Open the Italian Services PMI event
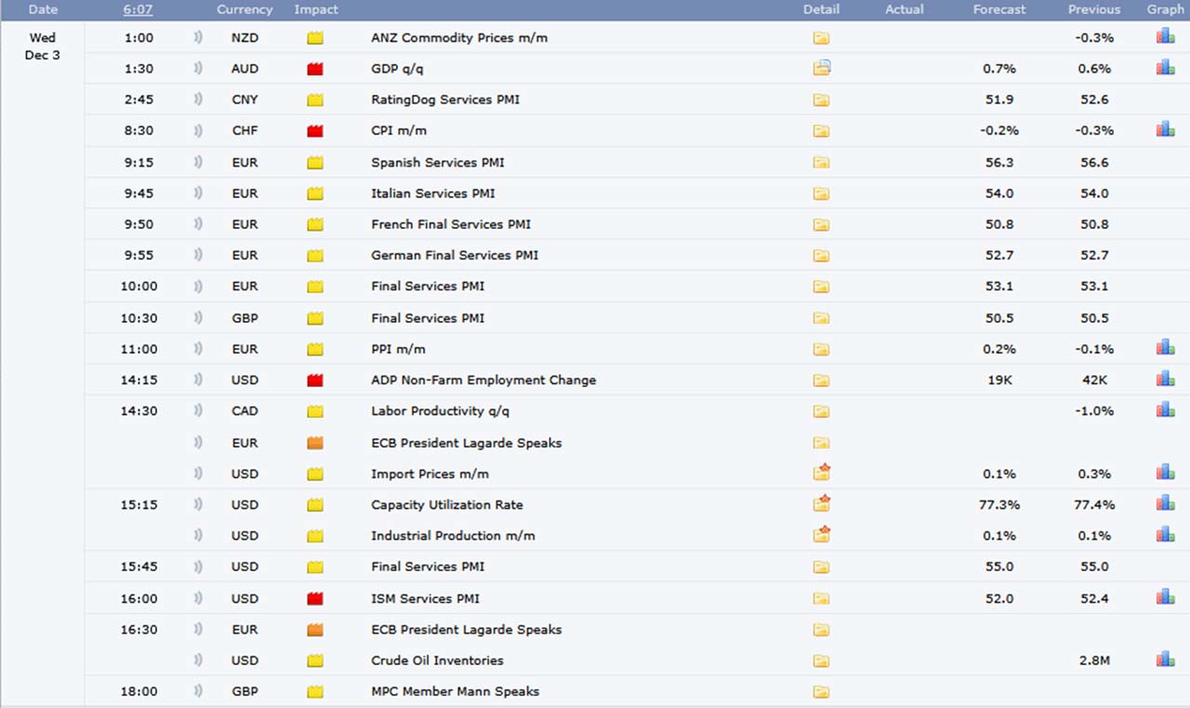1190x708 pixels. point(432,194)
